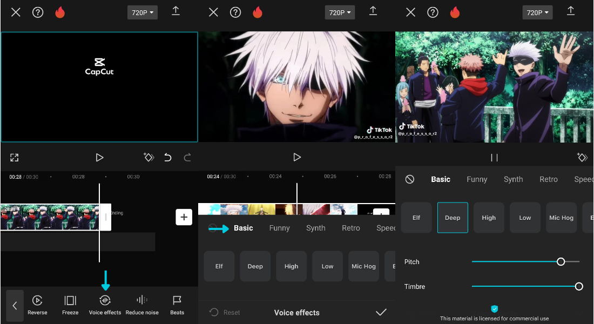The image size is (594, 324).
Task: Choose Elf voice effect in middle panel
Action: pyautogui.click(x=219, y=266)
